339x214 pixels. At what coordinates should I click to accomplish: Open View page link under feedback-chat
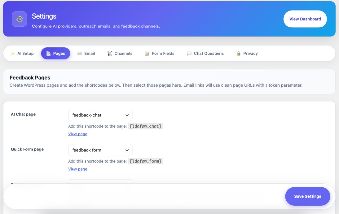pyautogui.click(x=77, y=134)
